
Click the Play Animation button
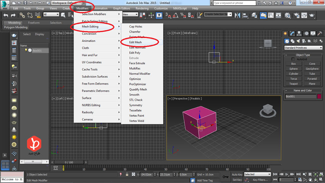tap(287, 174)
